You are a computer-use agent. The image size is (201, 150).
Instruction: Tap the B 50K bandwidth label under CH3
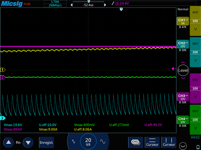(x=183, y=102)
